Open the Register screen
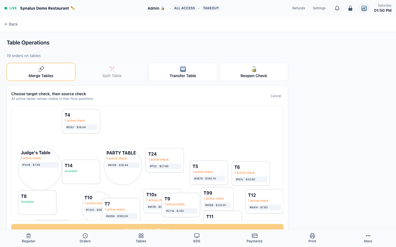The width and height of the screenshot is (396, 247). tap(29, 238)
